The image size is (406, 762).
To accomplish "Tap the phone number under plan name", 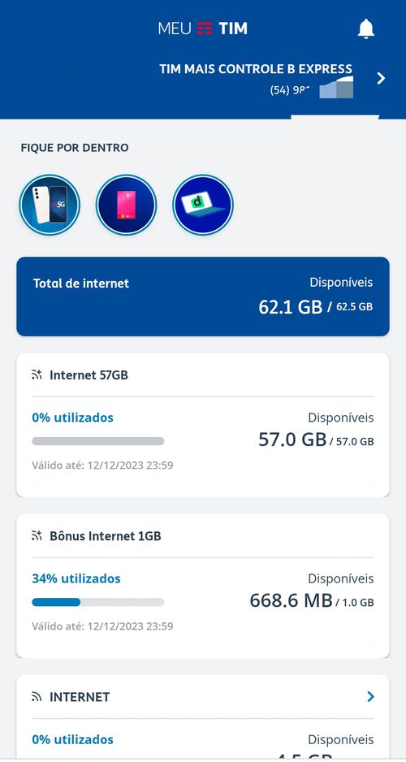I will pos(290,90).
